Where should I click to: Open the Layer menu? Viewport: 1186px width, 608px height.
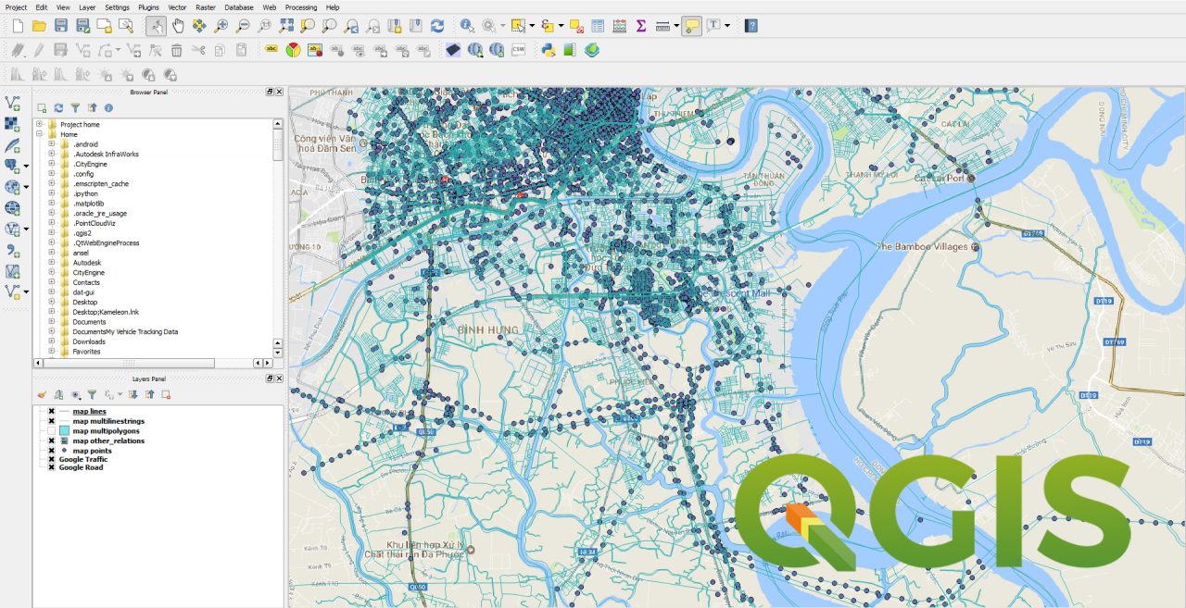tap(87, 6)
